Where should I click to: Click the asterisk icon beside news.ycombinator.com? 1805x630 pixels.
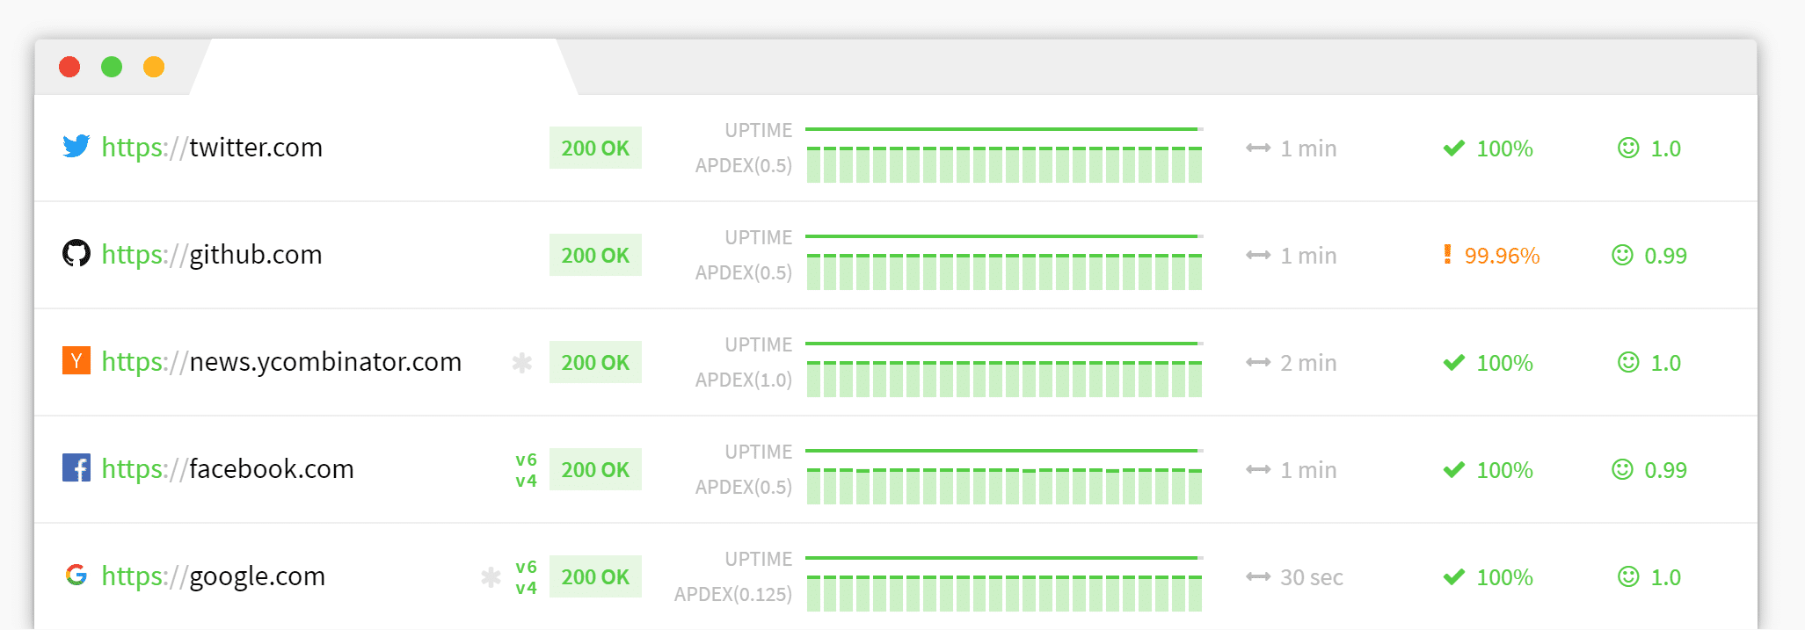(x=522, y=362)
